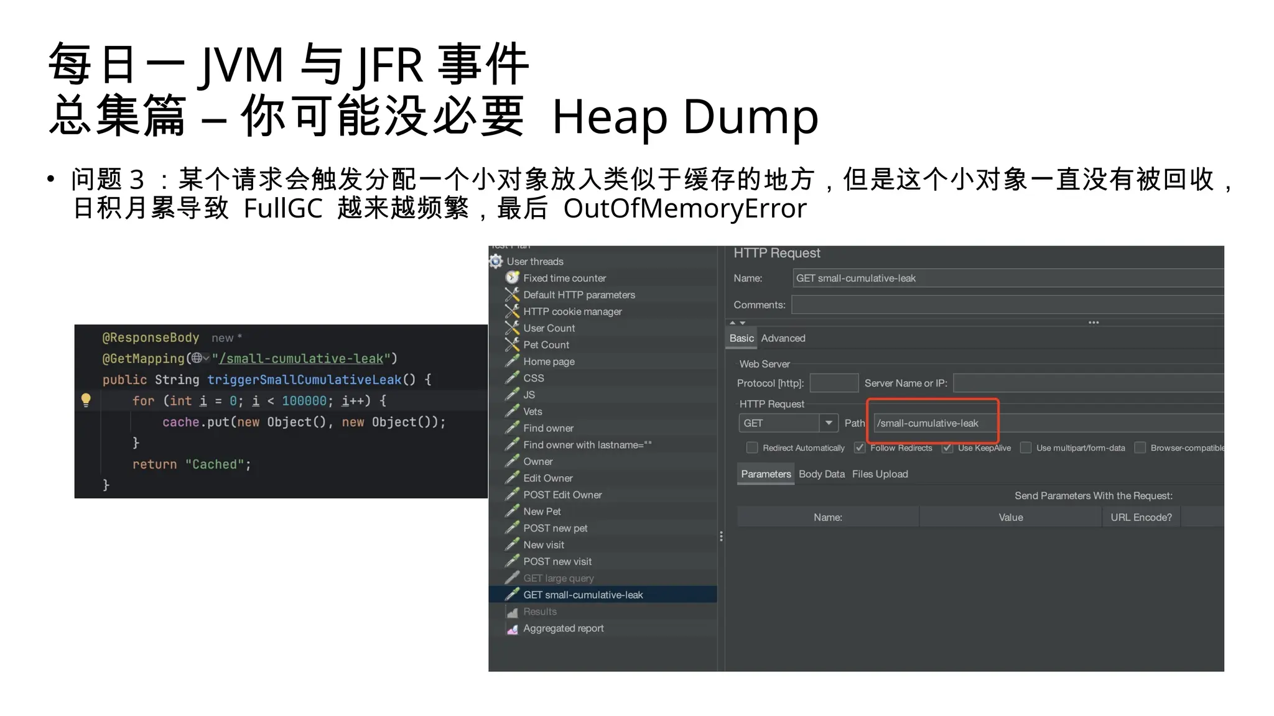Screen dimensions: 1274x716
Task: Click the Fixed time counter timer icon
Action: click(512, 278)
